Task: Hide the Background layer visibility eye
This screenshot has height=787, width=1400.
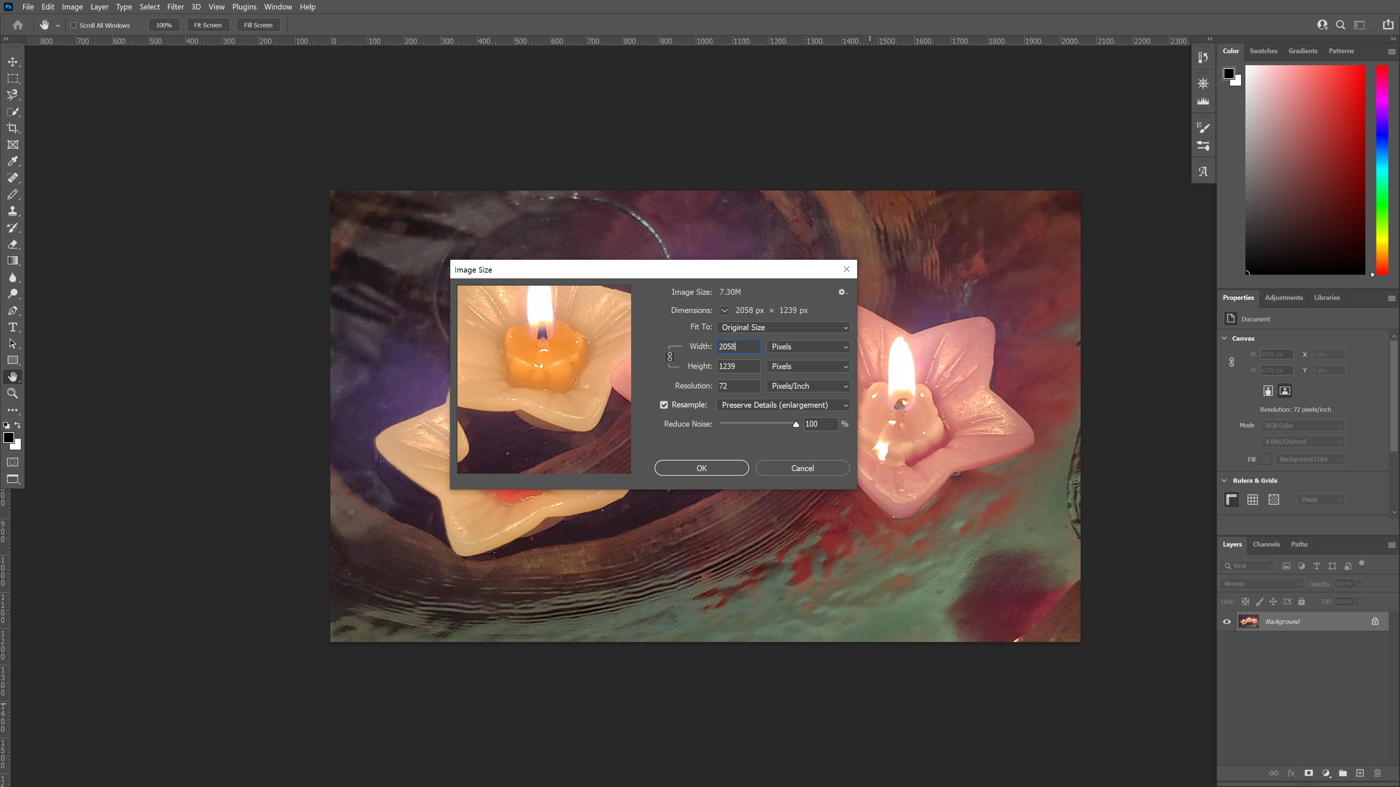Action: pos(1226,622)
